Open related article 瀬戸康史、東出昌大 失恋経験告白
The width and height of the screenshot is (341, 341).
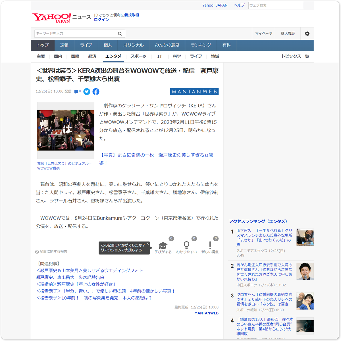pos(70,277)
